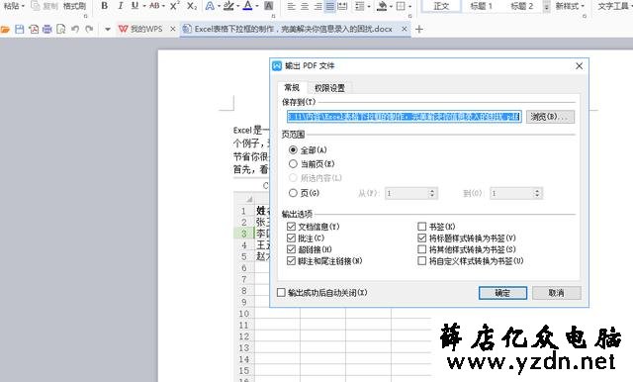Expand the styles gallery arrow

[546, 7]
